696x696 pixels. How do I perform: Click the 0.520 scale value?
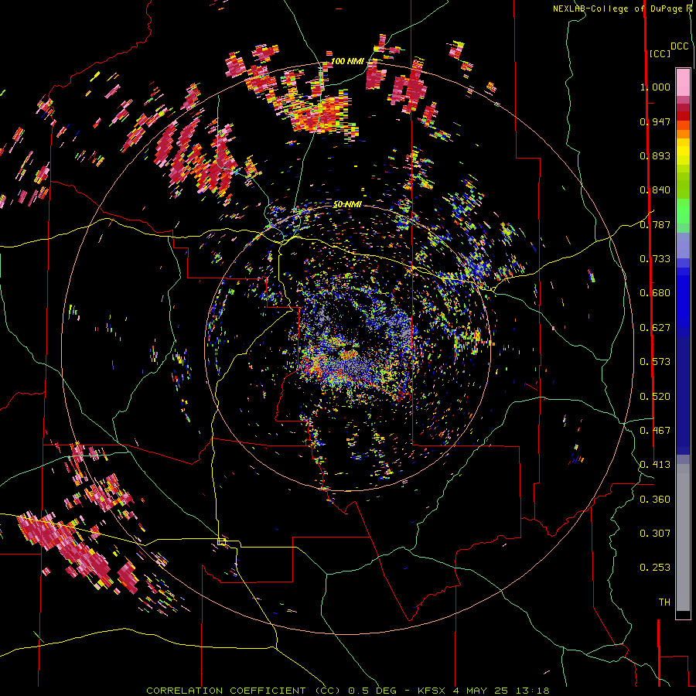[655, 397]
